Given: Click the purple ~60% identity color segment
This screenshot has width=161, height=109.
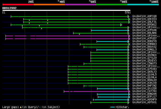Looking at the screenshot, I should click(80, 5).
